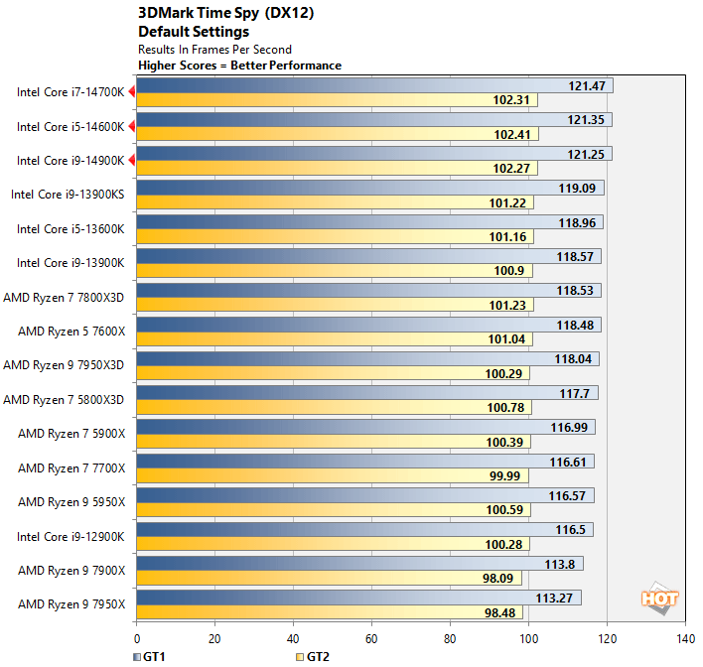This screenshot has width=703, height=667.
Task: Click the red marker beside Intel Core i5-14600K
Action: [132, 126]
